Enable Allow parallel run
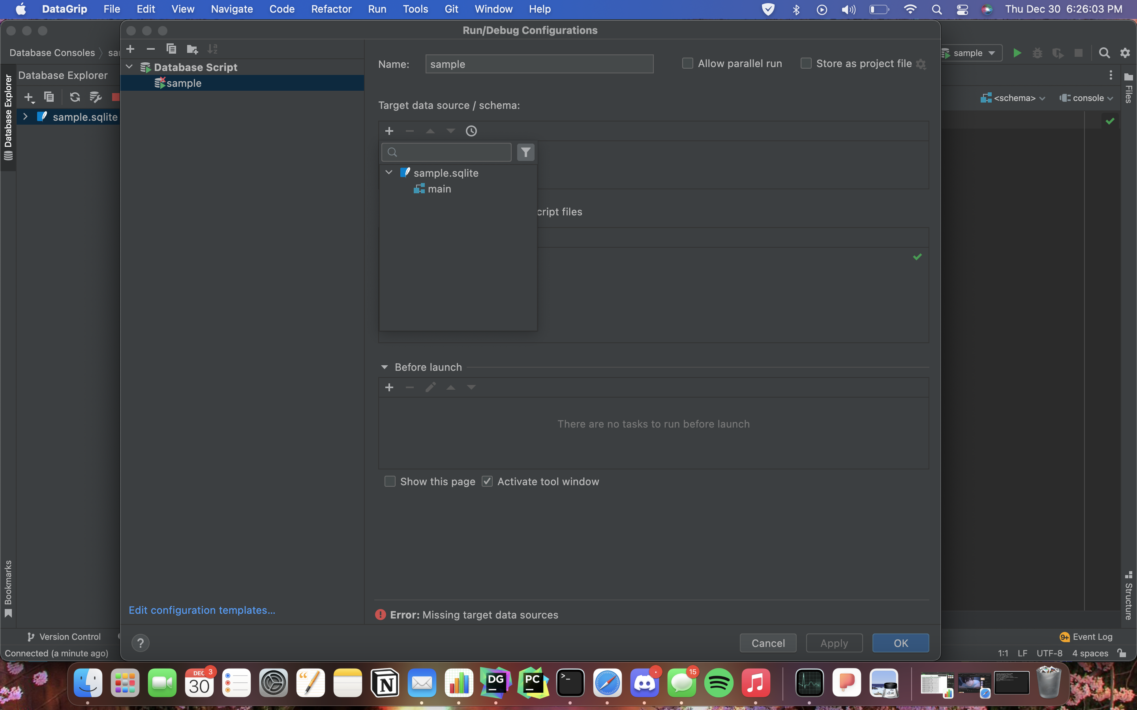1137x710 pixels. pyautogui.click(x=687, y=63)
